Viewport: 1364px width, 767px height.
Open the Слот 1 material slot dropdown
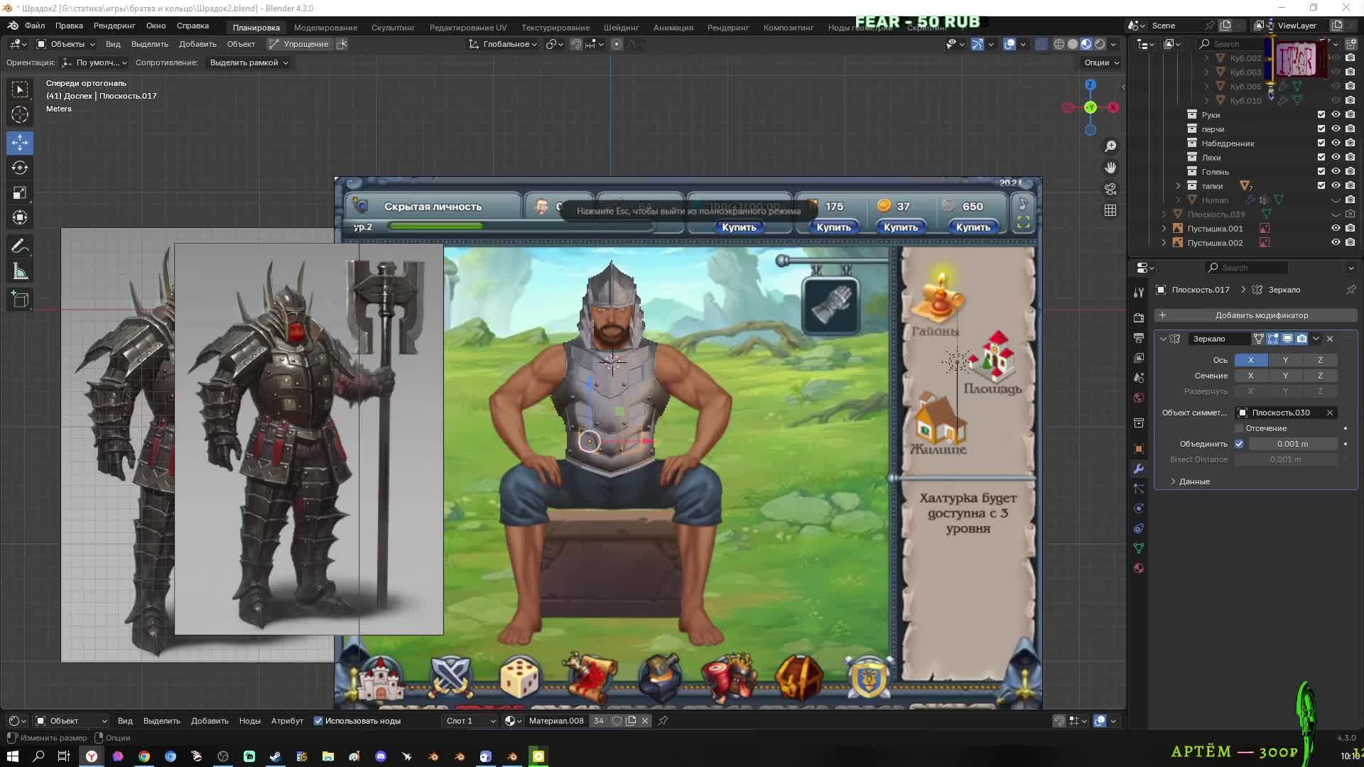point(470,721)
